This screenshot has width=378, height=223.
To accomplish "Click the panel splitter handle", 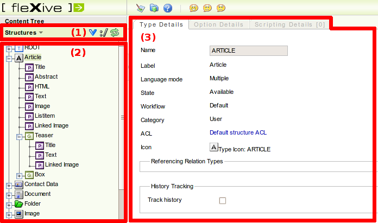I will click(x=122, y=117).
